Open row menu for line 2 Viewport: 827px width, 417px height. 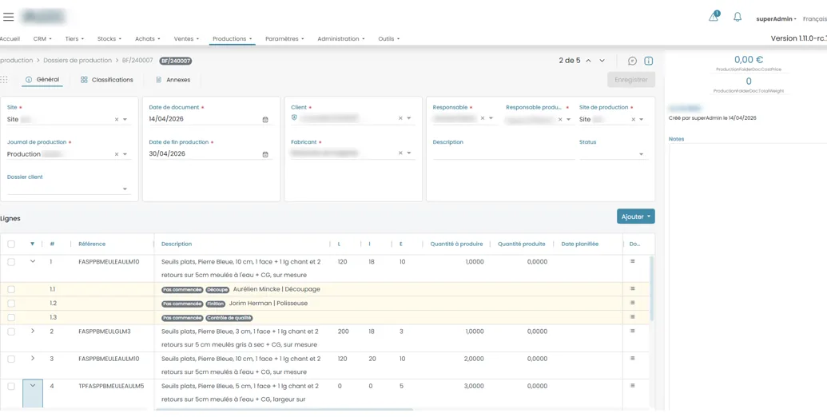coord(632,331)
